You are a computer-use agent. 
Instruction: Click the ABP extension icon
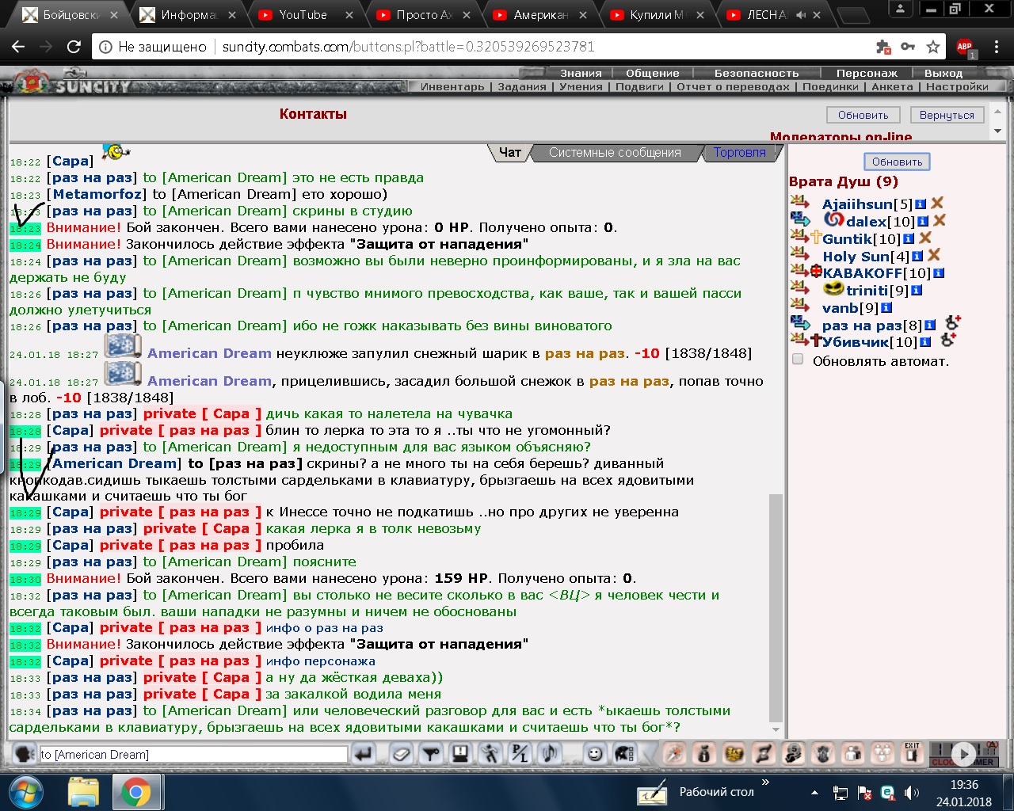tap(965, 47)
